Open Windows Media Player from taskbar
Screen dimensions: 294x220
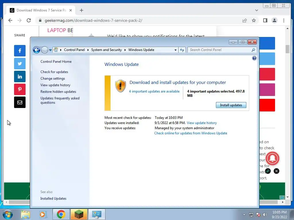tap(43, 214)
